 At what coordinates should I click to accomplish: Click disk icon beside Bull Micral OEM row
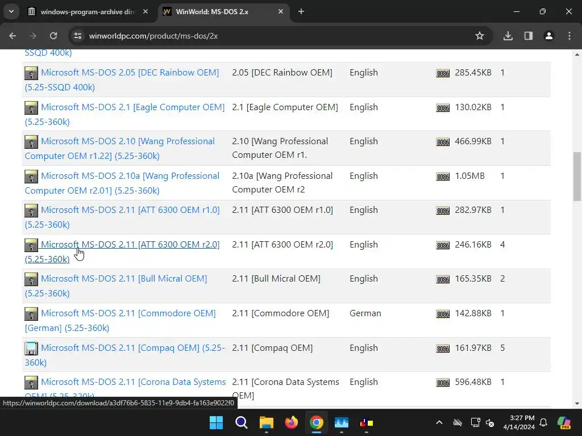31,279
